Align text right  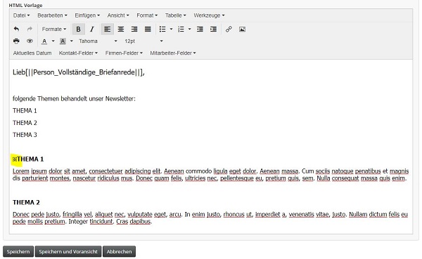(134, 29)
